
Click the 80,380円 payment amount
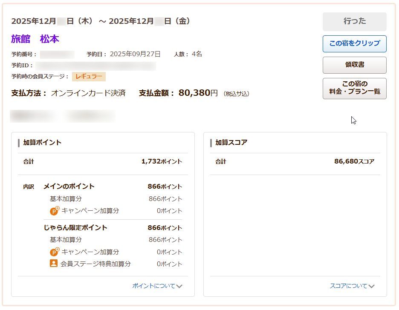(x=198, y=93)
